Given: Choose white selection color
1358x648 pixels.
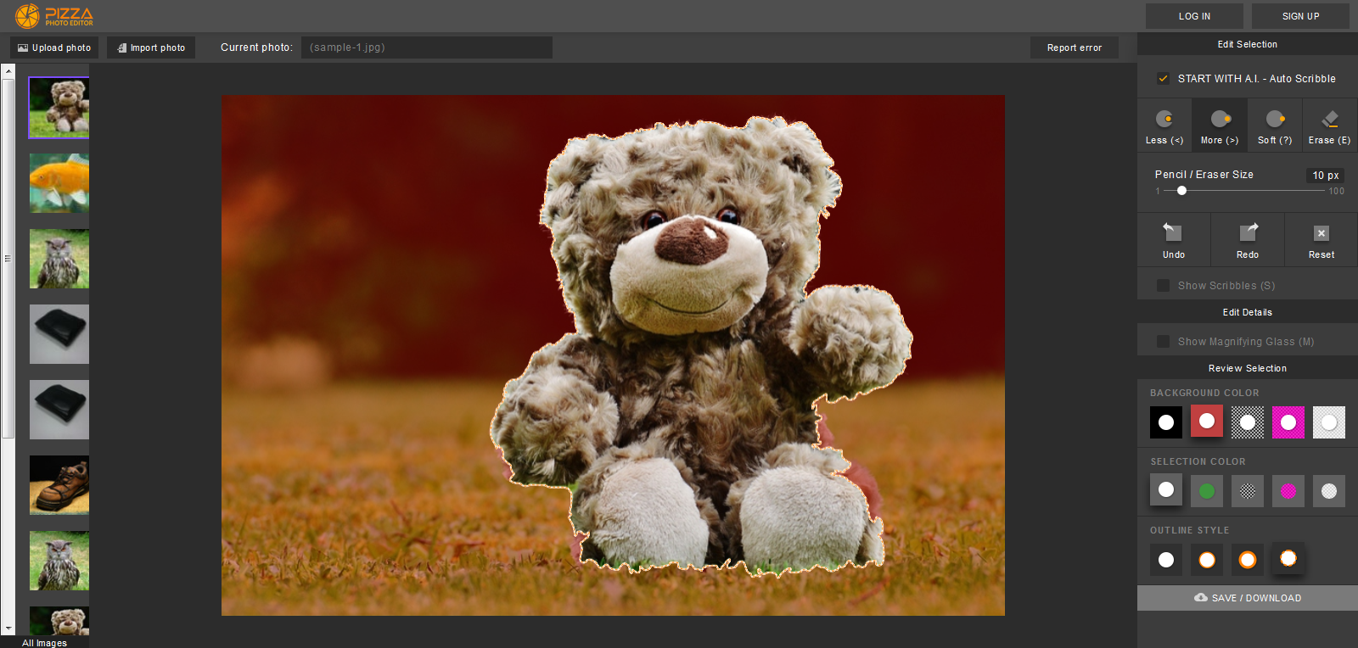Looking at the screenshot, I should pos(1166,489).
